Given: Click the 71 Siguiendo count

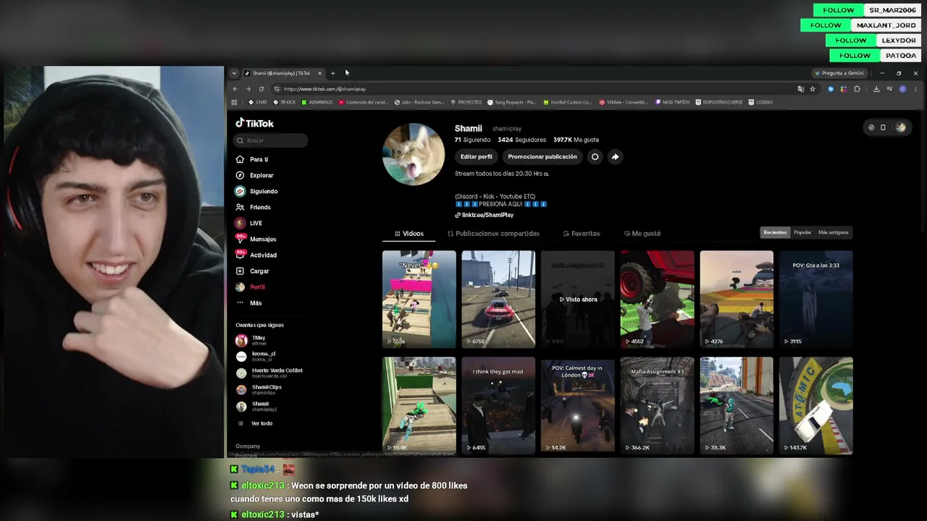Looking at the screenshot, I should coord(472,140).
